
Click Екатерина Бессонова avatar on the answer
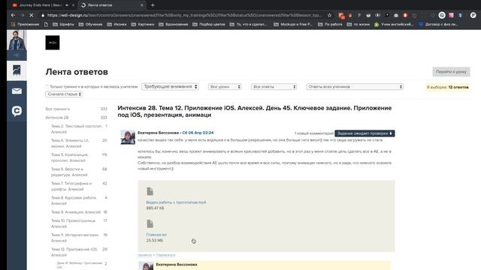(128, 137)
